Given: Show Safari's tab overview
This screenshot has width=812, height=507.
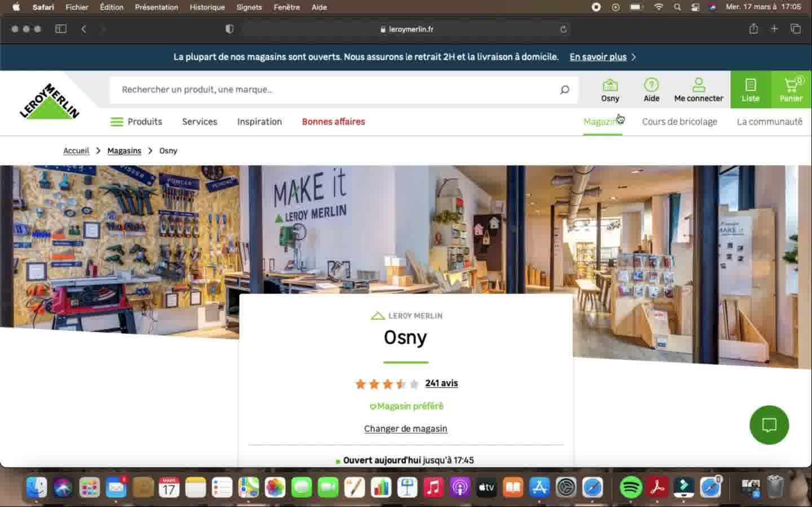Looking at the screenshot, I should tap(796, 29).
